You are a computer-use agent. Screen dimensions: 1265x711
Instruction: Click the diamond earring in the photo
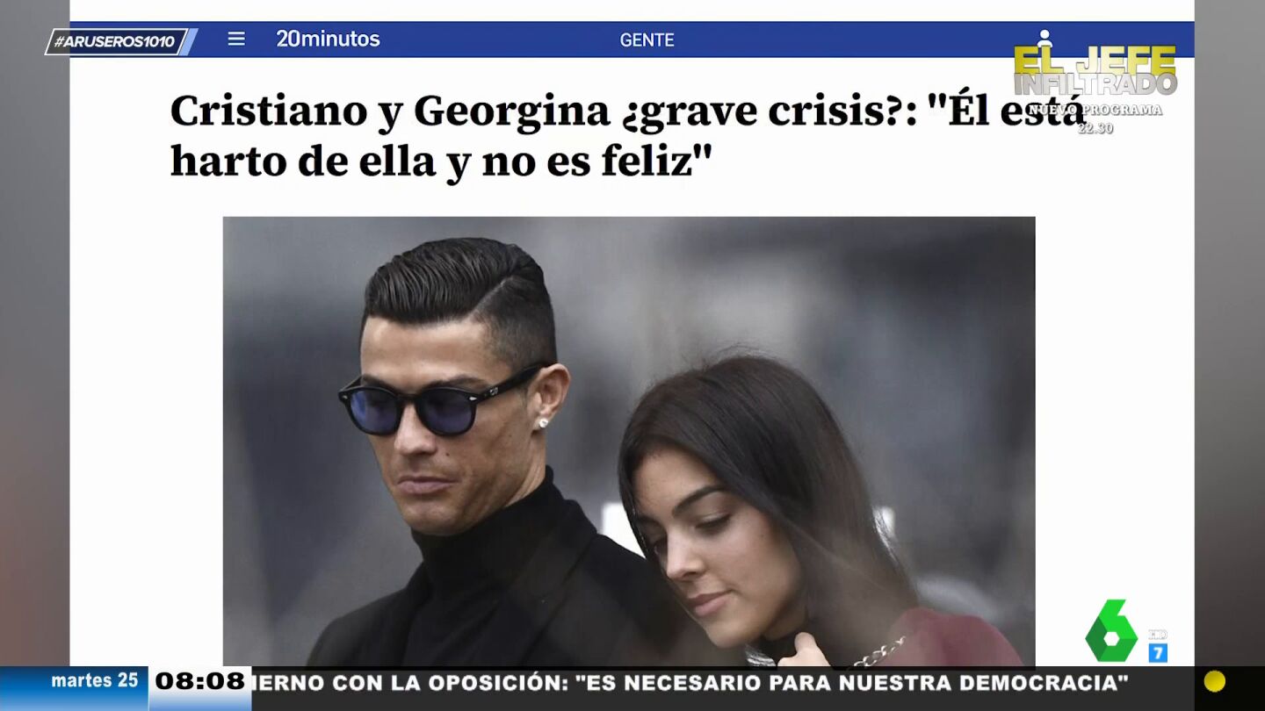(x=543, y=423)
